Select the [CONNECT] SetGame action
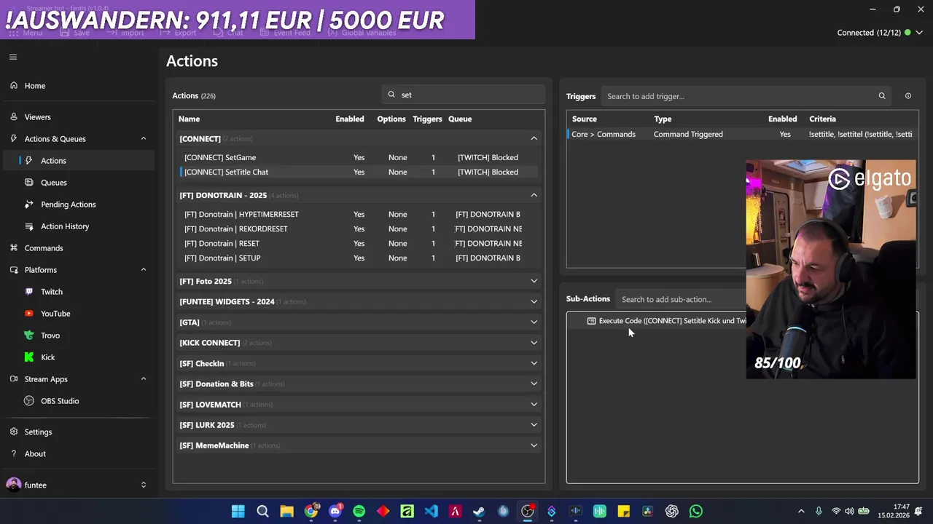The width and height of the screenshot is (933, 524). (x=359, y=157)
